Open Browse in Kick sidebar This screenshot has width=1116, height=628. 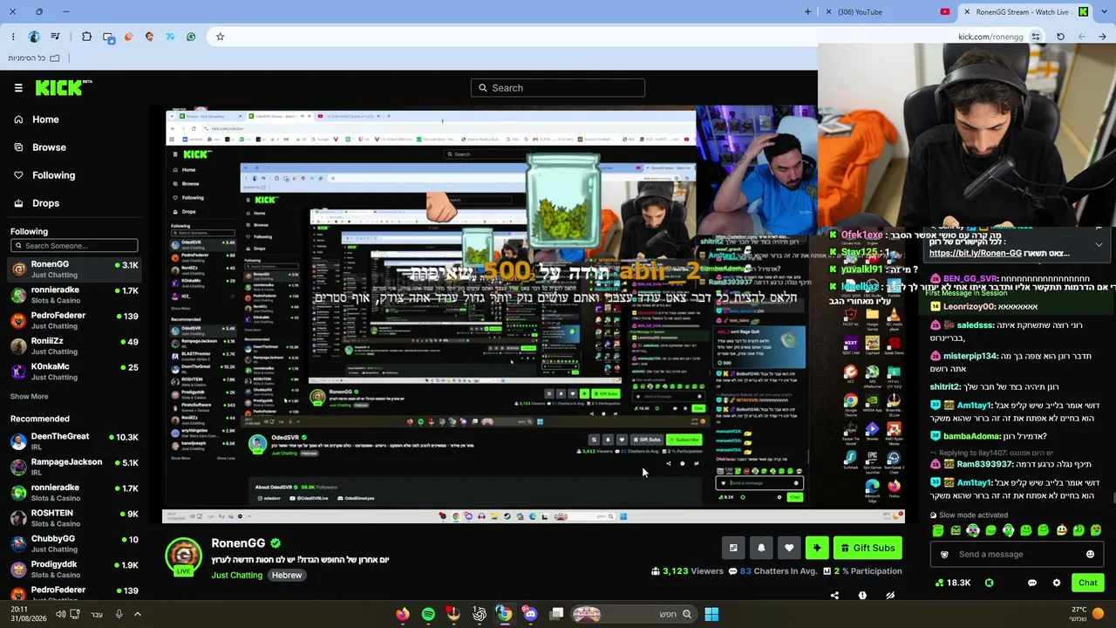tap(49, 147)
